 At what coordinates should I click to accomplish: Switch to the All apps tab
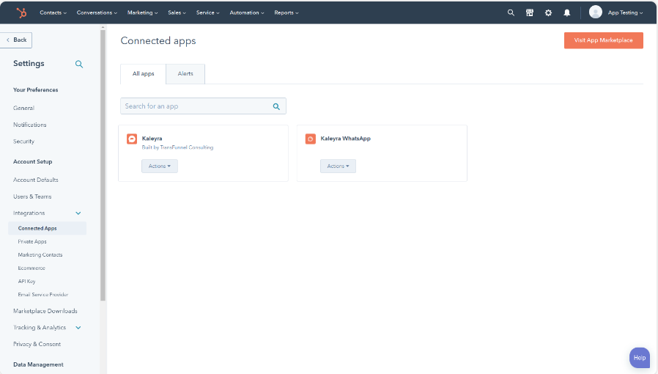coord(143,74)
